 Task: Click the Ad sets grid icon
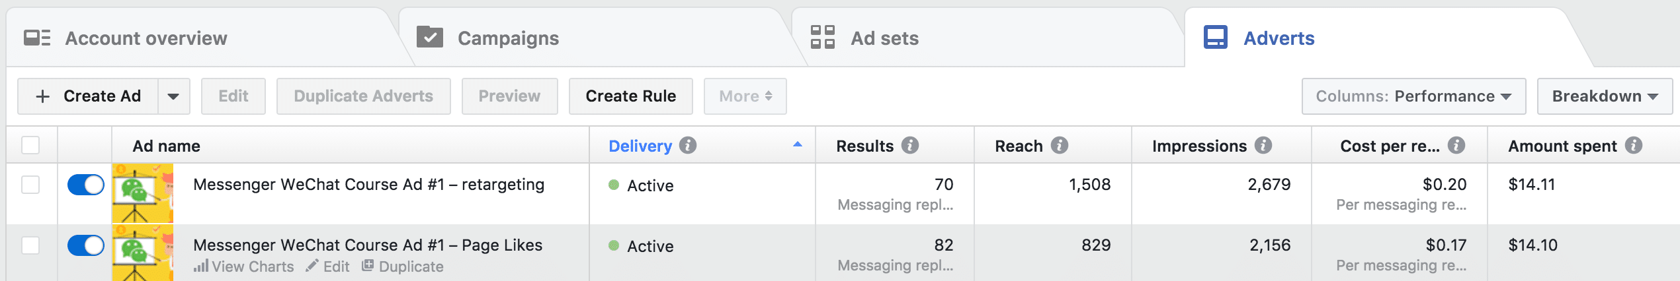[x=823, y=38]
